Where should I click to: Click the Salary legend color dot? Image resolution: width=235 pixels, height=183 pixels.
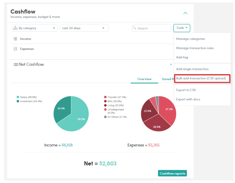[18, 97]
